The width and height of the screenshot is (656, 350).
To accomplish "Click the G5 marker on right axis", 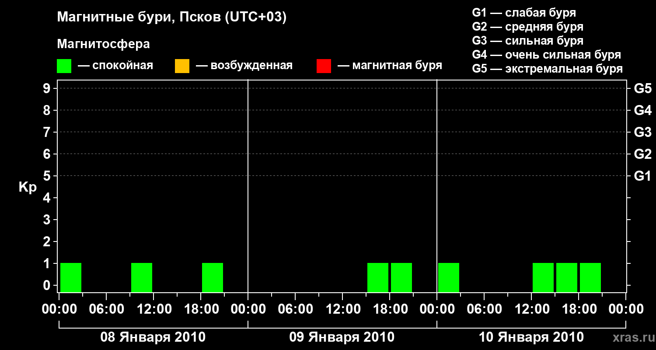I will [x=643, y=88].
